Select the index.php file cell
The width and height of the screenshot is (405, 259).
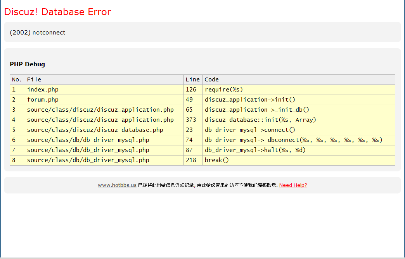[x=104, y=90]
